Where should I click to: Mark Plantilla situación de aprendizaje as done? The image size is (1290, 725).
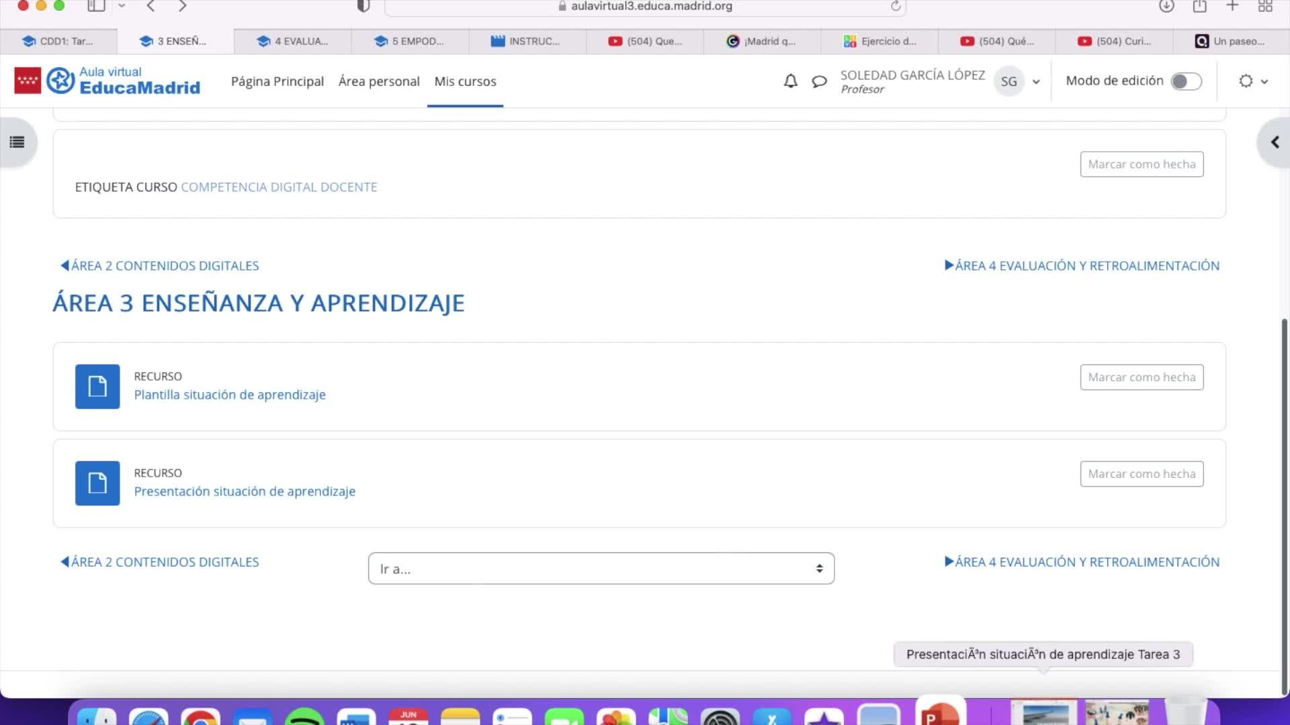click(1142, 377)
